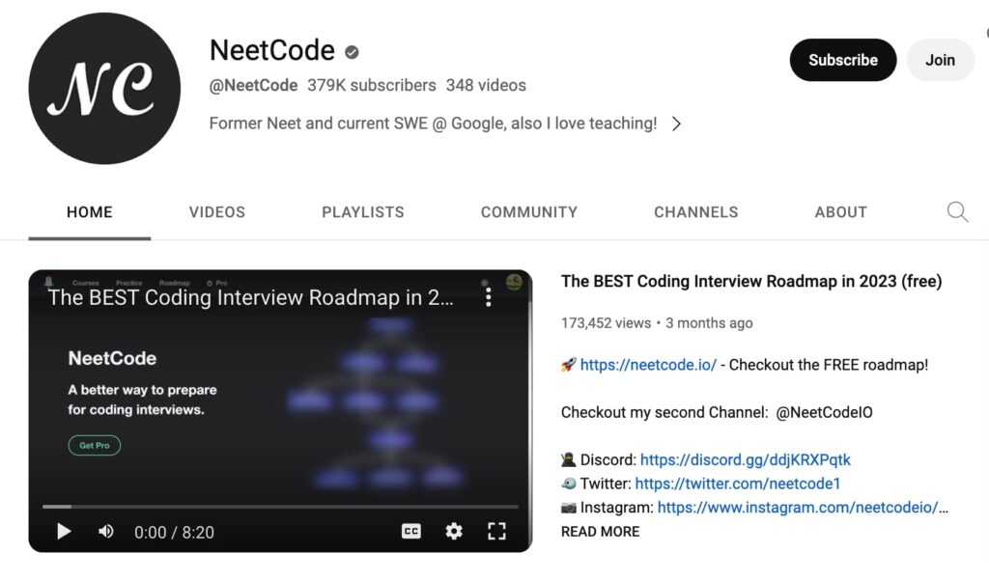Switch to the VIDEOS tab
The height and width of the screenshot is (581, 989).
pyautogui.click(x=216, y=211)
